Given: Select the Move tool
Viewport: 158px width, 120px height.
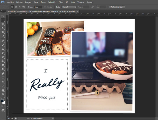Looking at the screenshot, I should [3, 16].
